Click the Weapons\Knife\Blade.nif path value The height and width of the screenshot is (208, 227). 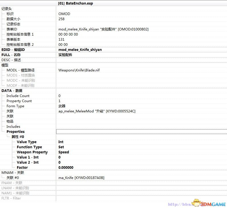[79, 70]
